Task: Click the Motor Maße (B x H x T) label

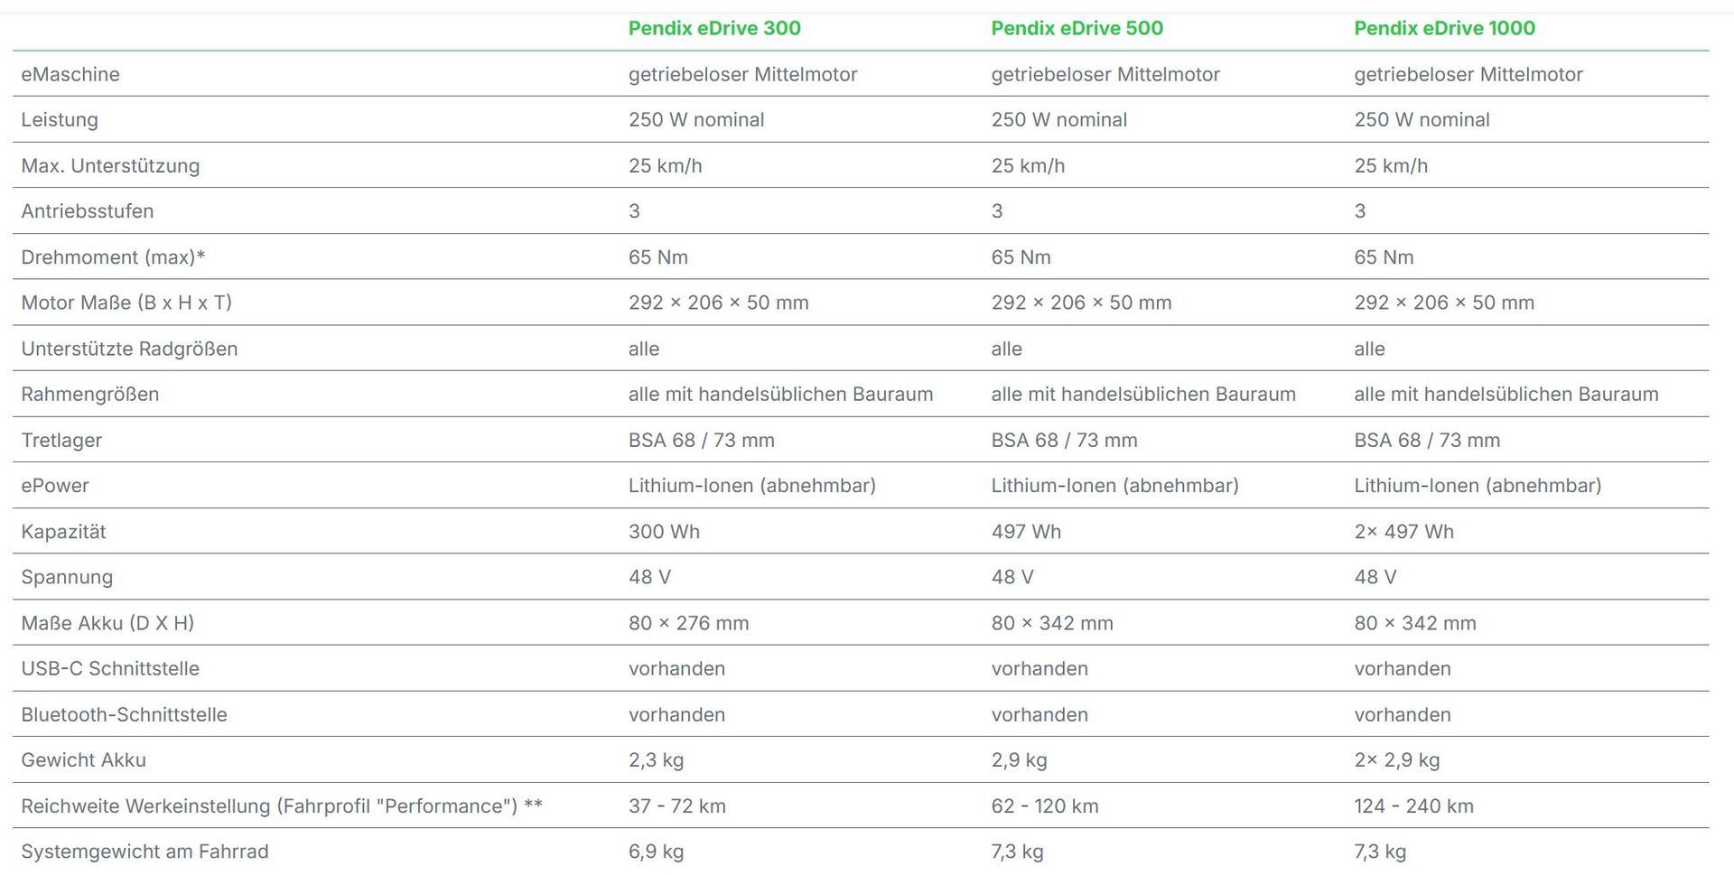Action: pos(126,303)
